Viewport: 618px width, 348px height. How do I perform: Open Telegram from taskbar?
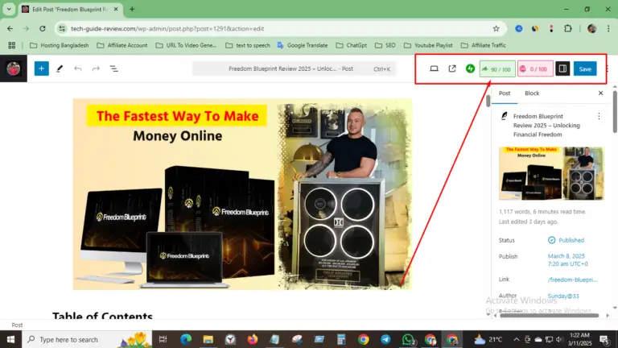tap(385, 339)
